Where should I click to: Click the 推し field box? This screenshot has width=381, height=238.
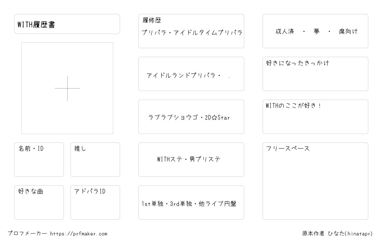(95, 160)
